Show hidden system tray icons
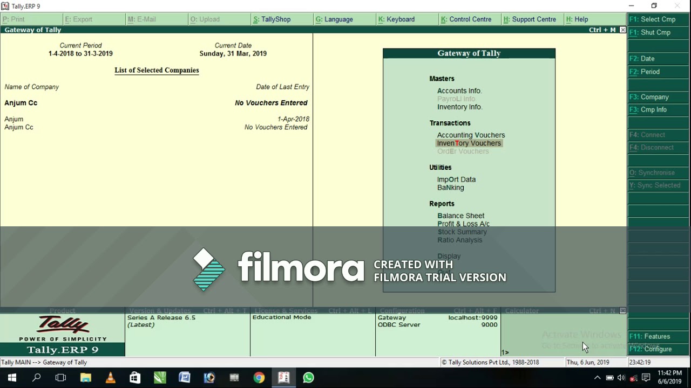This screenshot has height=388, width=691. coord(597,378)
